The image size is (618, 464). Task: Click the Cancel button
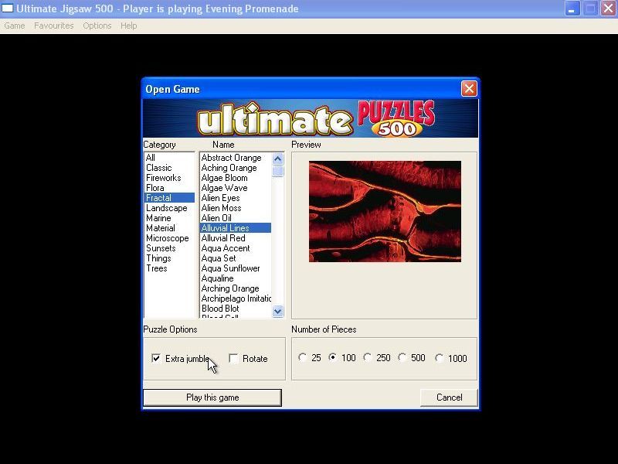tap(449, 397)
